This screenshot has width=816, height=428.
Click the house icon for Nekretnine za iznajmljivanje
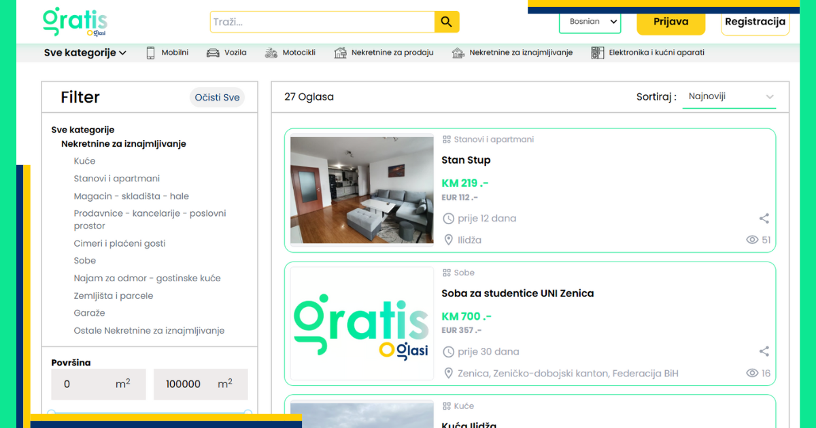pos(458,52)
